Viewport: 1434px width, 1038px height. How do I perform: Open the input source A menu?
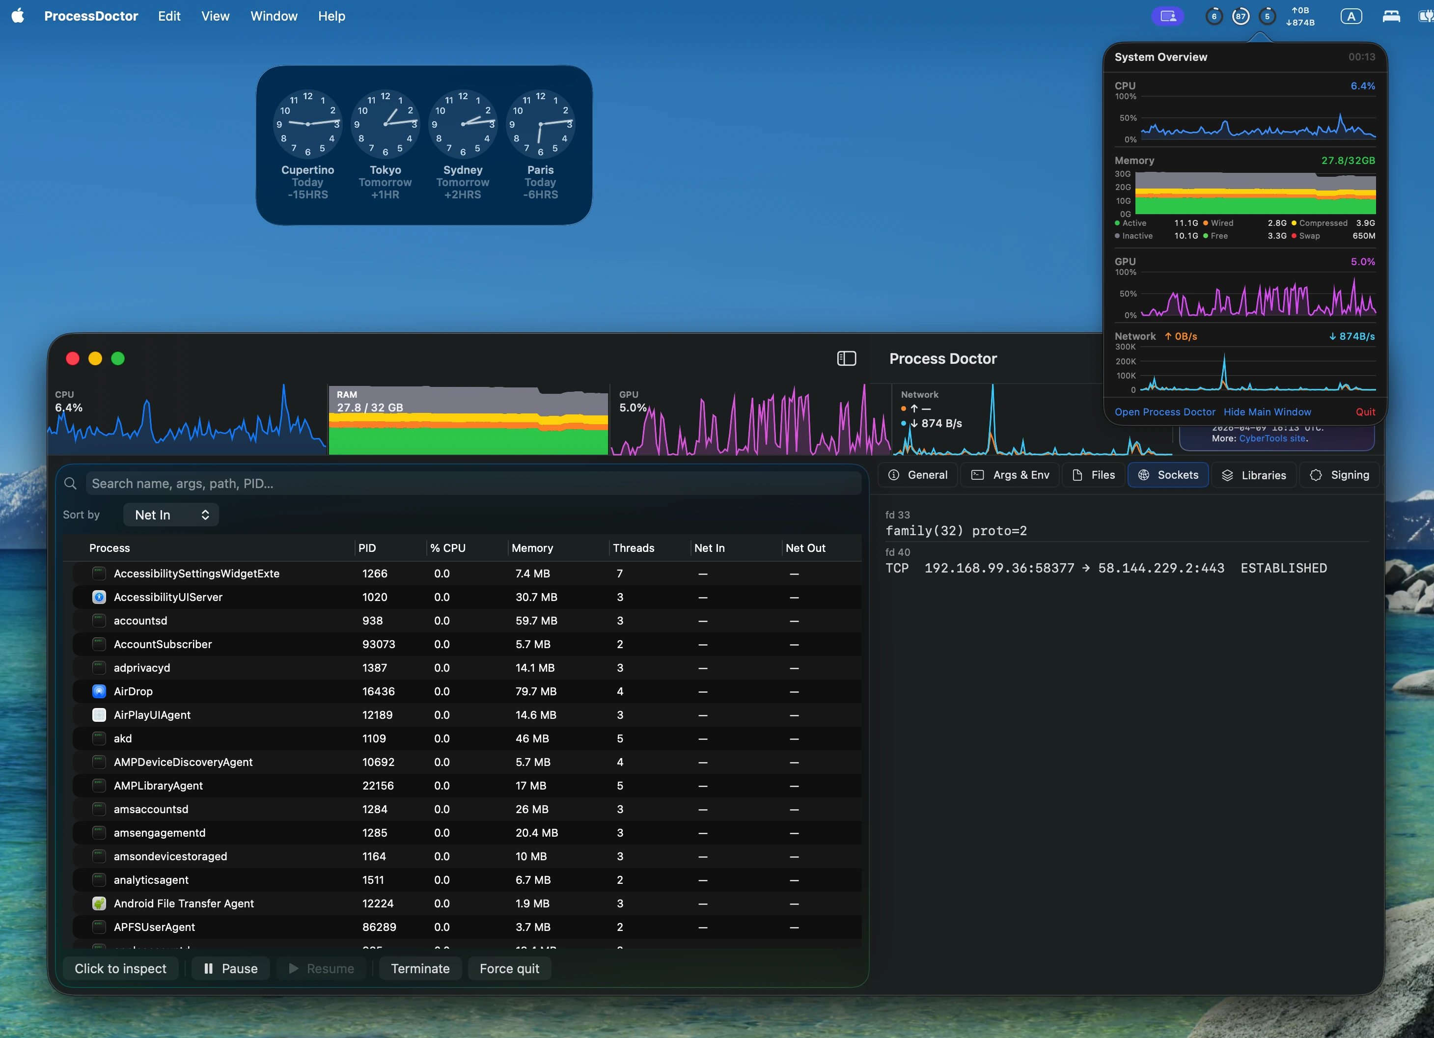1351,16
